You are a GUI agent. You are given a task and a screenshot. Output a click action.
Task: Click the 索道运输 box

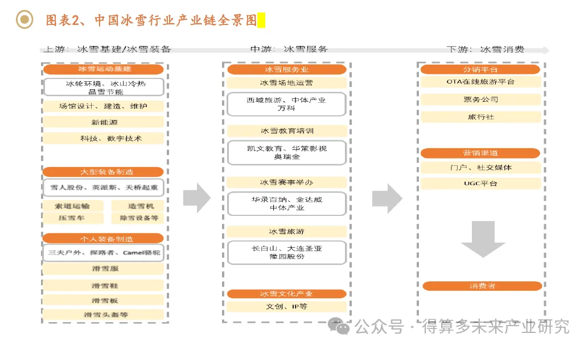pos(71,206)
